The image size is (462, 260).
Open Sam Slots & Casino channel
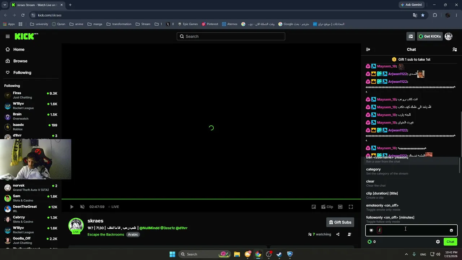[31, 198]
